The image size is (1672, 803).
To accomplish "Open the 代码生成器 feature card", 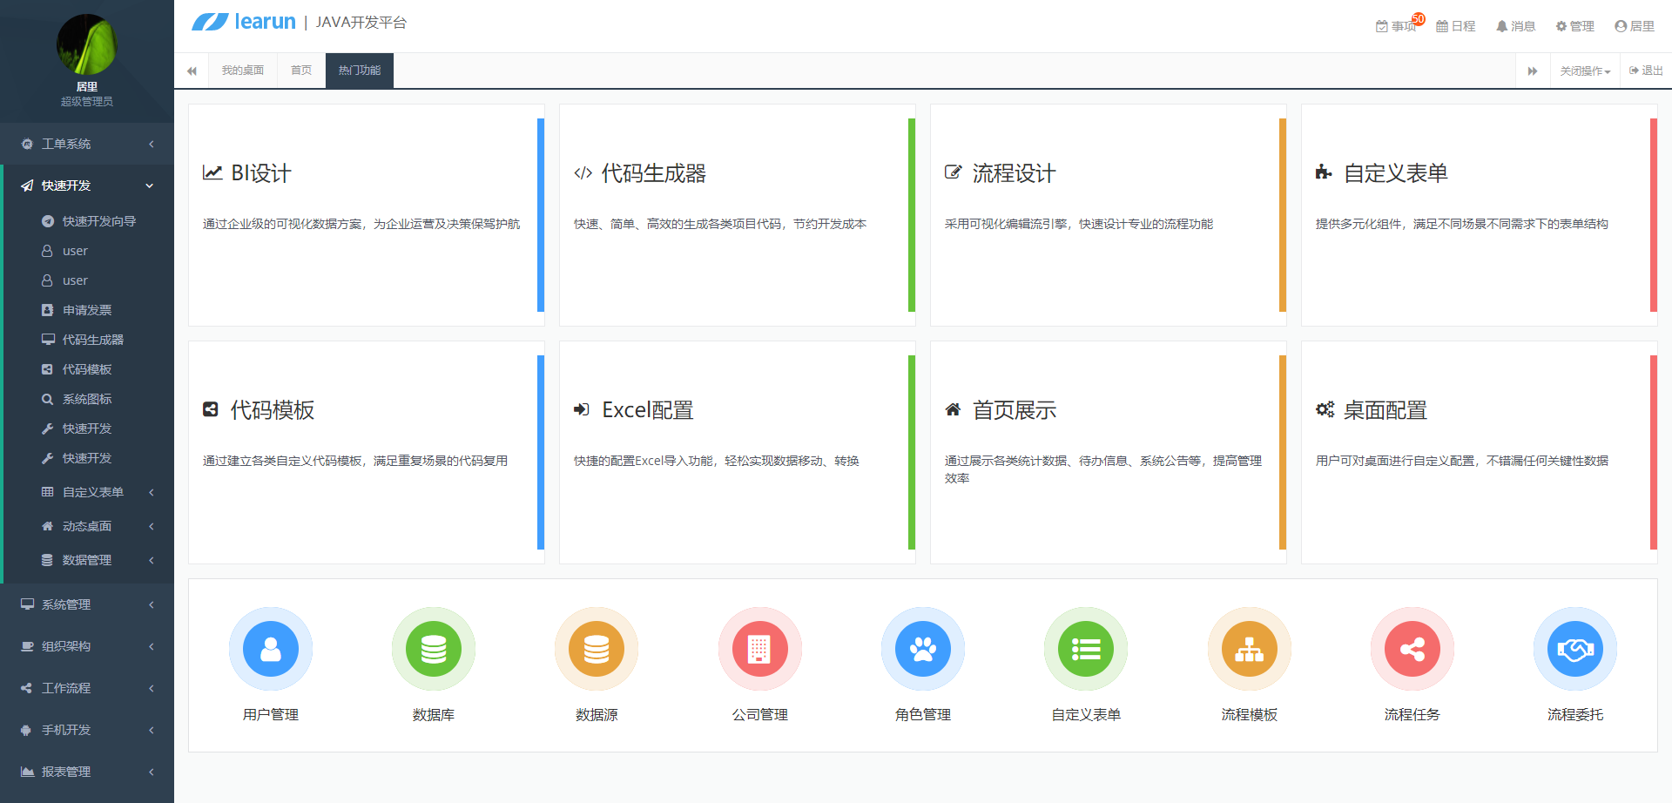I will point(737,215).
